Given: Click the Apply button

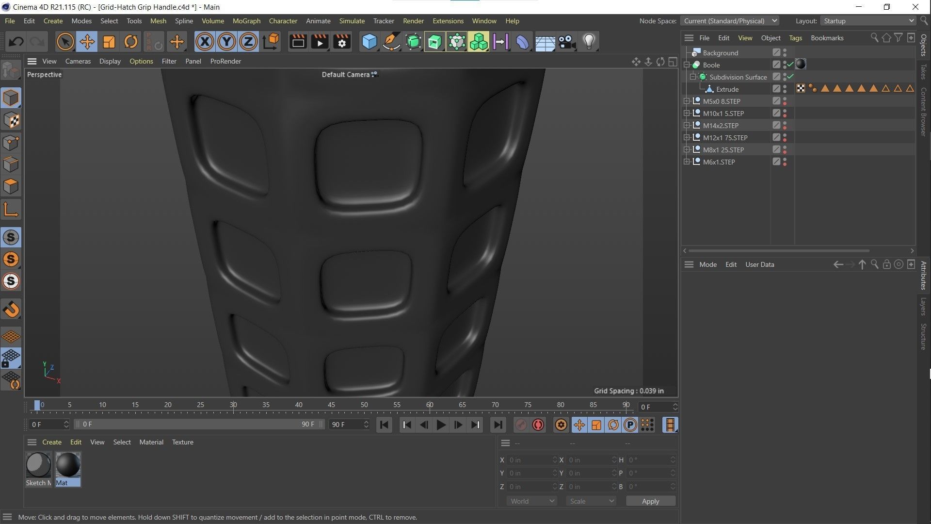Looking at the screenshot, I should (x=650, y=501).
